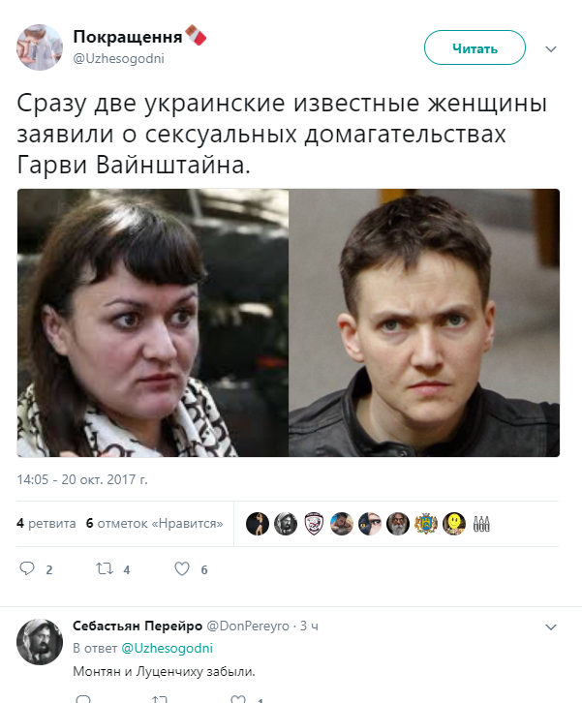
Task: Retweet the post using the retweet icon
Action: coord(105,568)
